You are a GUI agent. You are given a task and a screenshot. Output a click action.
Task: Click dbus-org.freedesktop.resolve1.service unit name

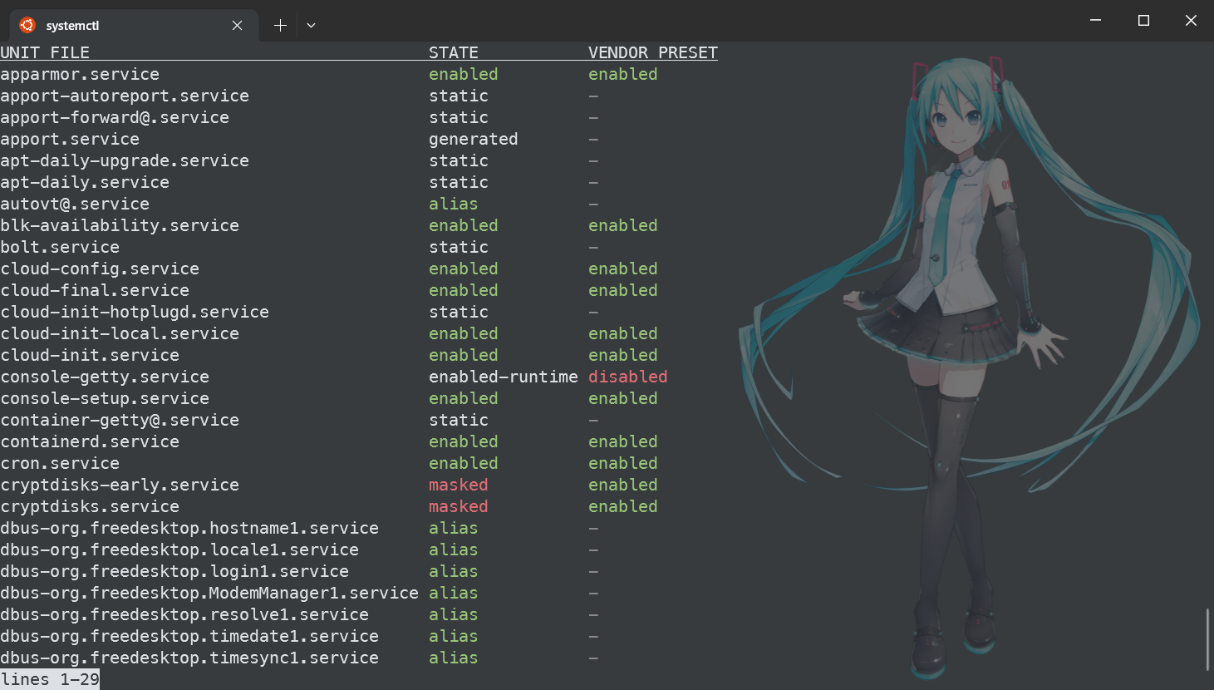pos(184,614)
